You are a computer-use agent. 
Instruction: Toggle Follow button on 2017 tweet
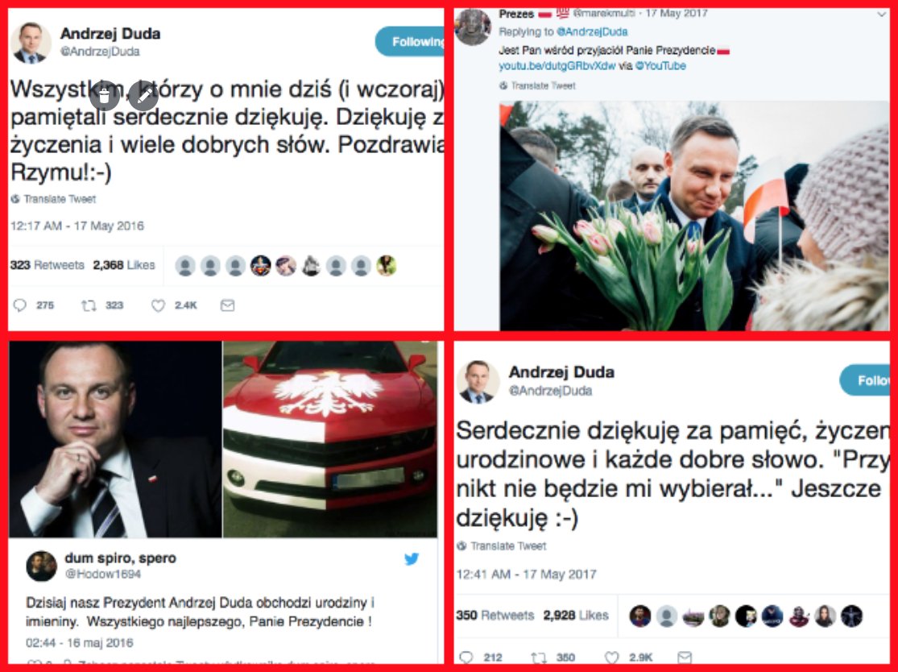(865, 380)
